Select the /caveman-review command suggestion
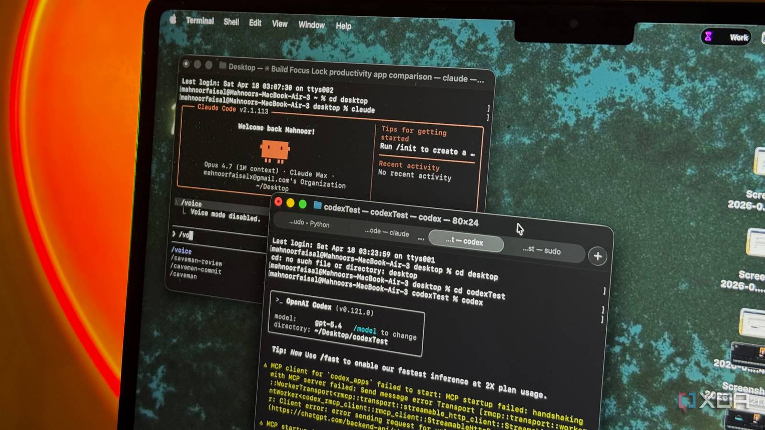The width and height of the screenshot is (765, 430). tap(197, 261)
